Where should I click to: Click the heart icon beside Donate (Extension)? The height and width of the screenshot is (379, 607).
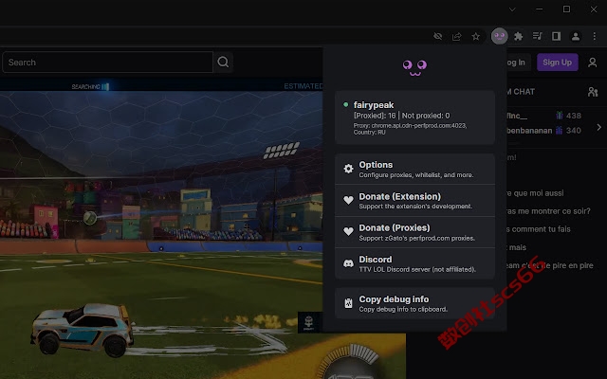tap(348, 200)
